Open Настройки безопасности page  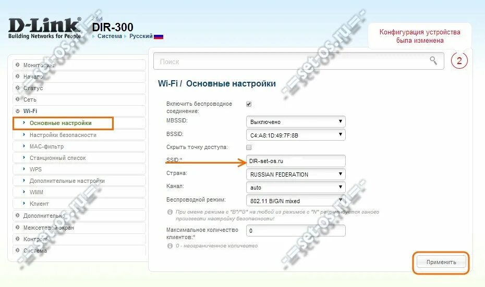(x=79, y=135)
